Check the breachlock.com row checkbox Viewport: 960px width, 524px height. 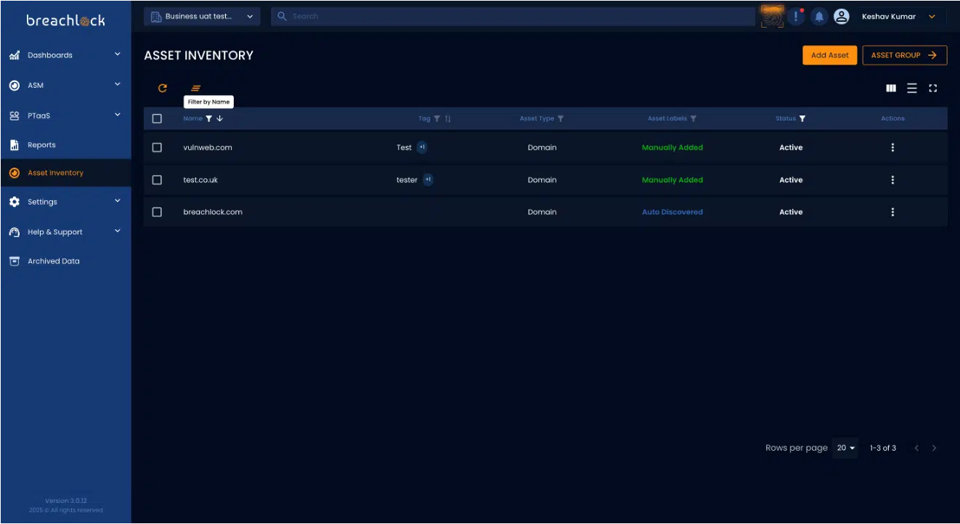[157, 212]
